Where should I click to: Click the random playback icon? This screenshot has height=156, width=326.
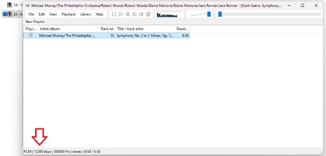[148, 14]
